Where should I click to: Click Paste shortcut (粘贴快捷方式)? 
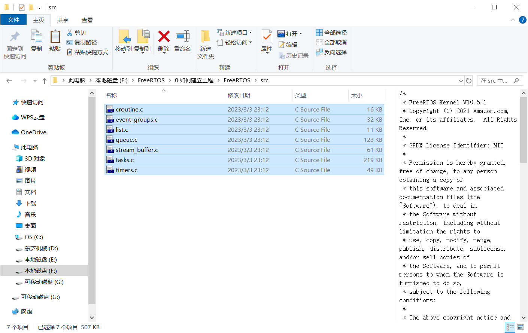[x=87, y=52]
